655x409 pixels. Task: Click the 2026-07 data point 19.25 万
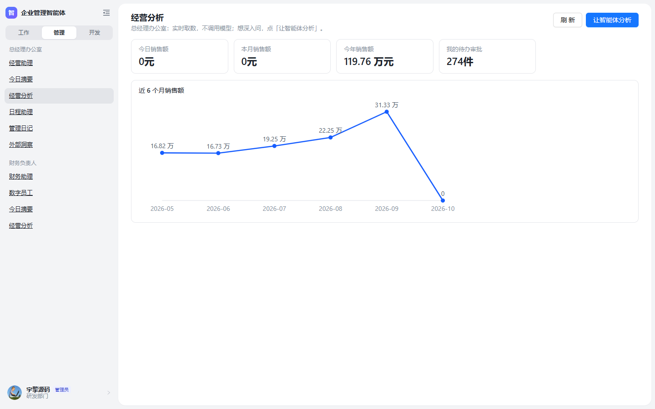274,146
